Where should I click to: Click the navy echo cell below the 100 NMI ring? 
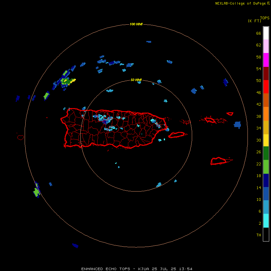[75, 245]
